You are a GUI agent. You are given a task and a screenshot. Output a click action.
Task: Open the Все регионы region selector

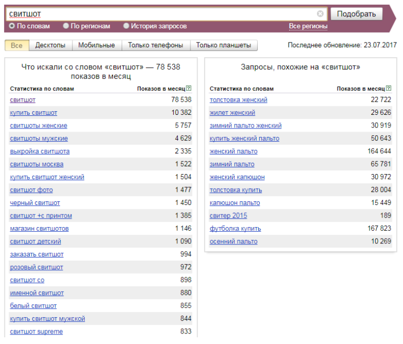pos(308,26)
